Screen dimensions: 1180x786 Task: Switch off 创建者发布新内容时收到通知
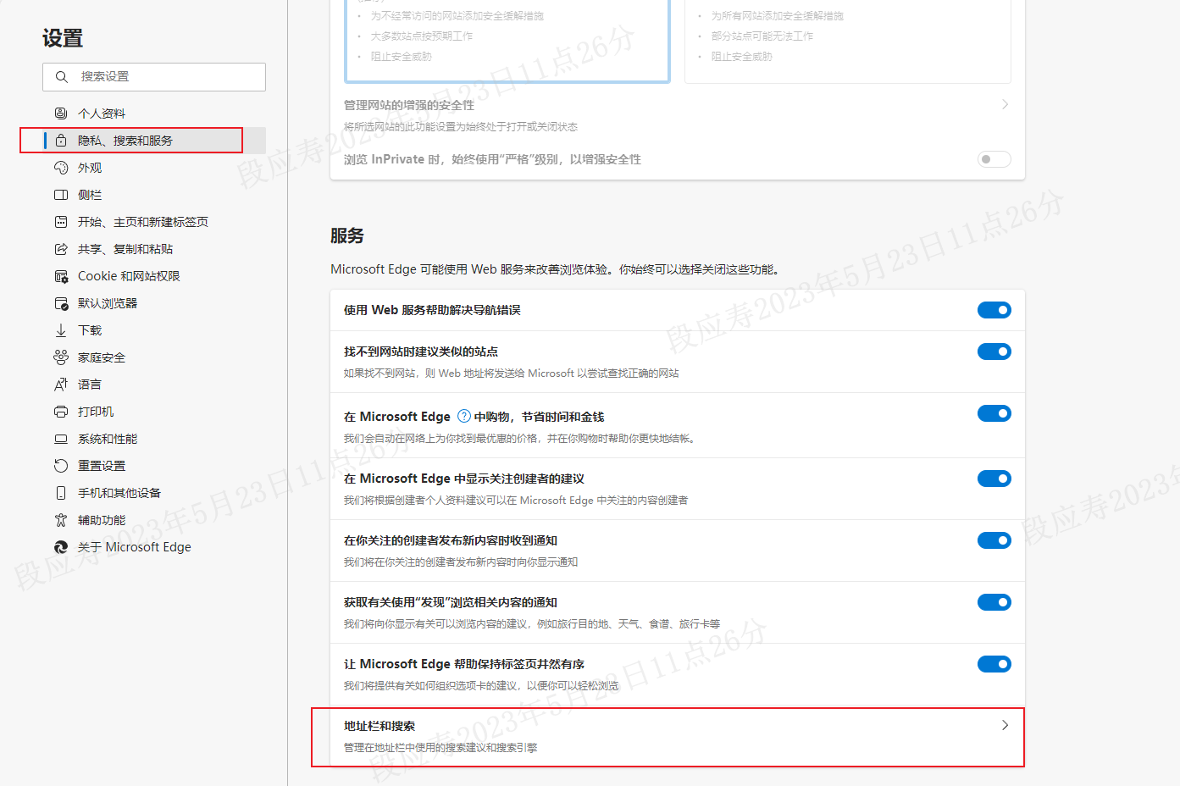[x=994, y=540]
